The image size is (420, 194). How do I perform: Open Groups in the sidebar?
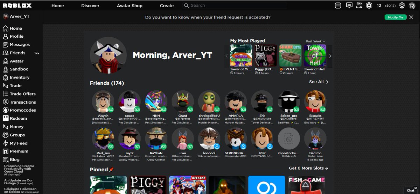[x=14, y=135]
